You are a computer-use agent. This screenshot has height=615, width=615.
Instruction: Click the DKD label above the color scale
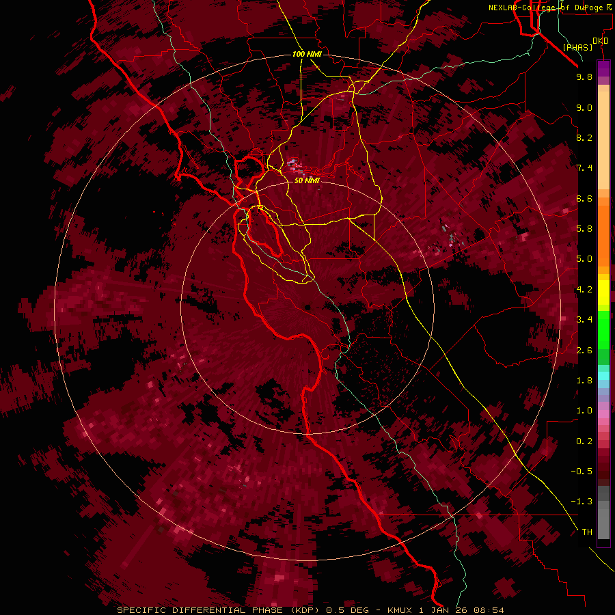(601, 41)
